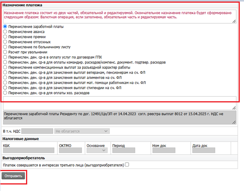The width and height of the screenshot is (244, 191).
Task: Select compensation for 'разъездной характер работы'
Action: 5,67
